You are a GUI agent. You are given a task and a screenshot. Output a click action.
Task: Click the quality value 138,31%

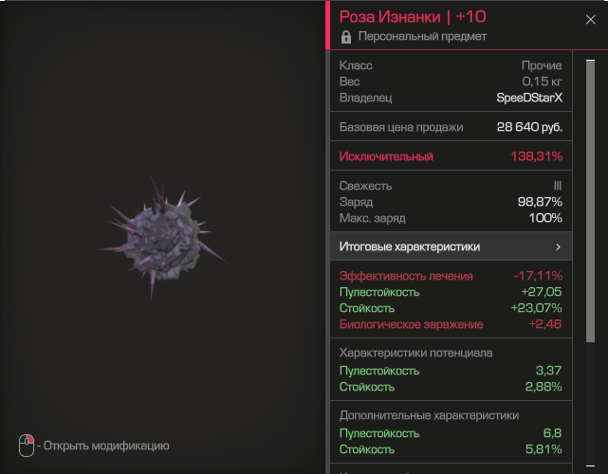[x=536, y=156]
